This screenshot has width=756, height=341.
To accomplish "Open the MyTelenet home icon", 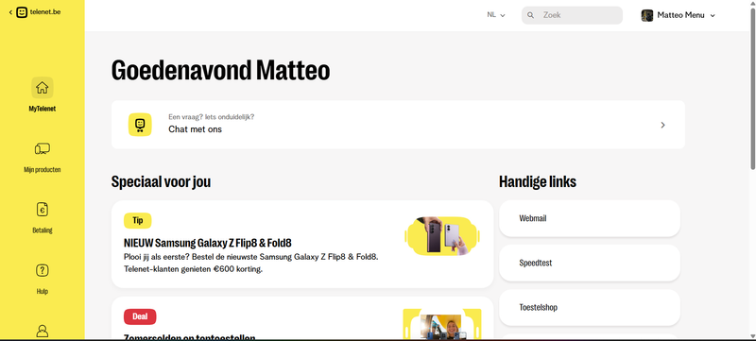I will [42, 88].
